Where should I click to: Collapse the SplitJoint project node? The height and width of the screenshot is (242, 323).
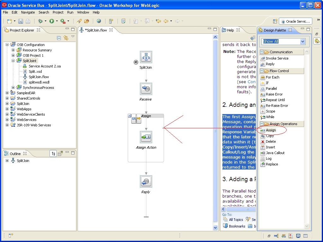(13, 61)
